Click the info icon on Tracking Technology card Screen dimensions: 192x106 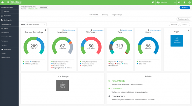click(45, 30)
